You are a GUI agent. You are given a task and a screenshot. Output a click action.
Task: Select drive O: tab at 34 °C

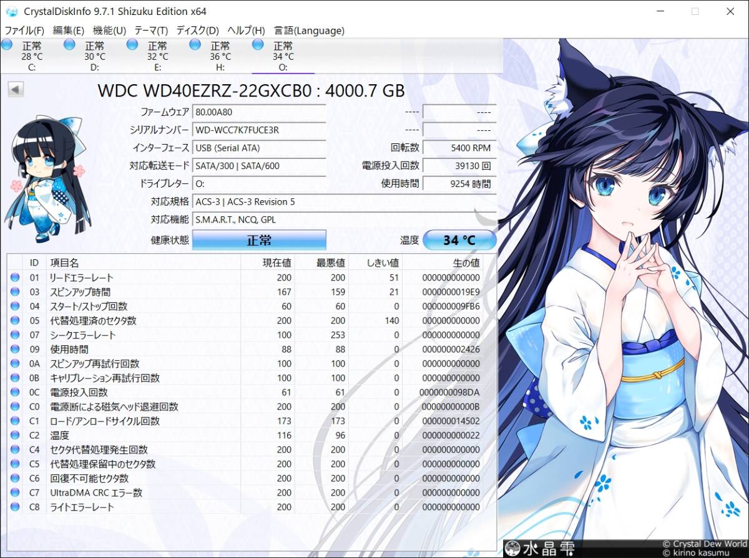click(x=283, y=56)
